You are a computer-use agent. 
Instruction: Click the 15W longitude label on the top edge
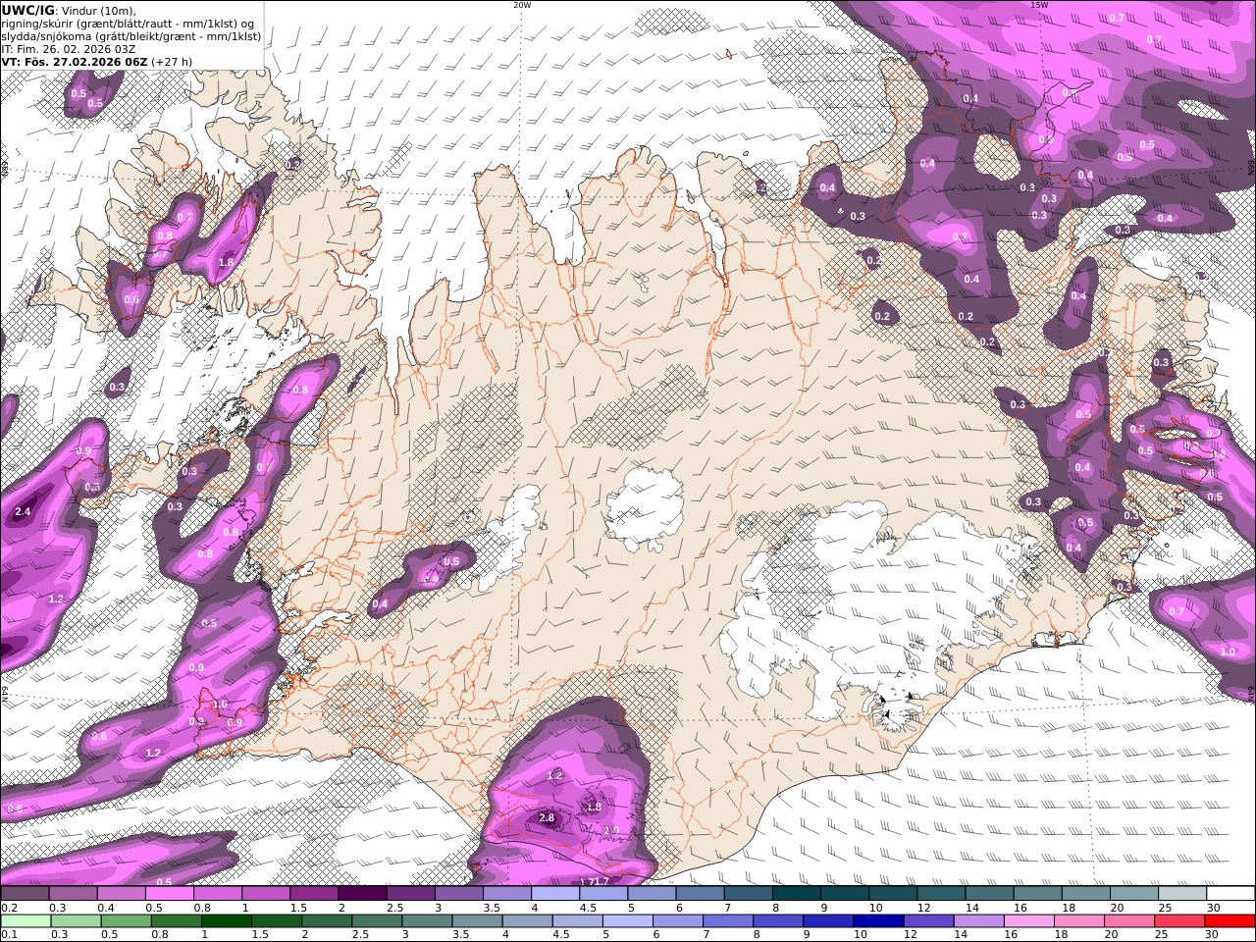(1038, 5)
